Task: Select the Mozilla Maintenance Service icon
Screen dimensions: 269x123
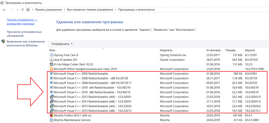Action: pos(51,120)
